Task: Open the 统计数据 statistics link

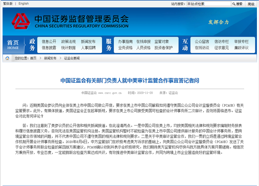Action: [x=68, y=48]
